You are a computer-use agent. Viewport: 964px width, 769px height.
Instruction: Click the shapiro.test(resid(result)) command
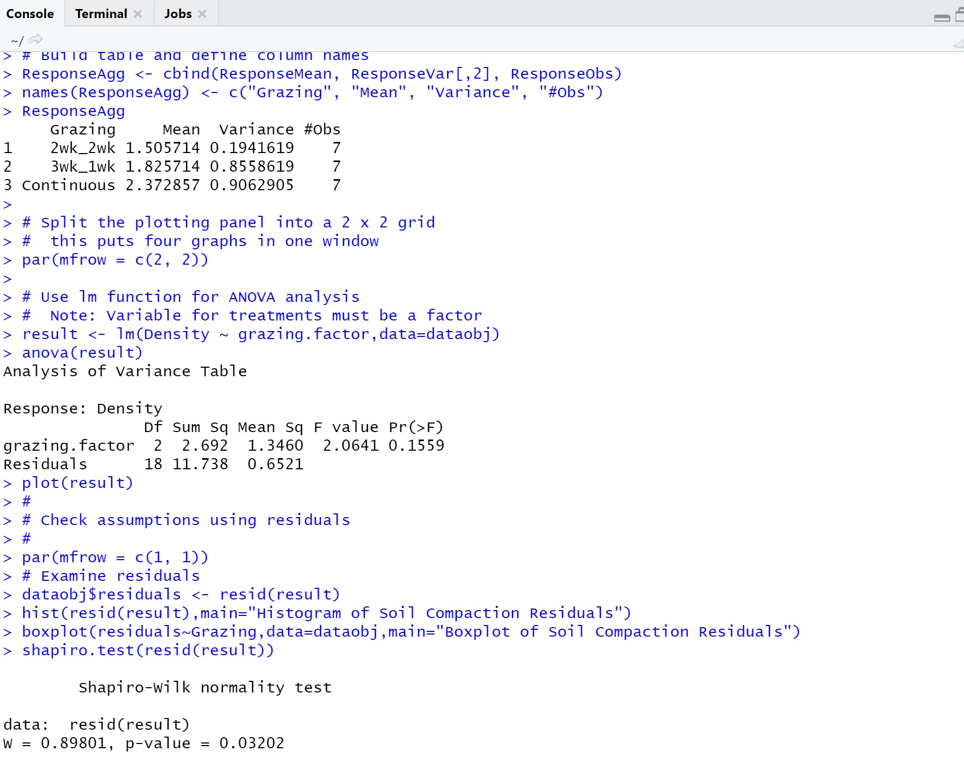click(x=148, y=650)
